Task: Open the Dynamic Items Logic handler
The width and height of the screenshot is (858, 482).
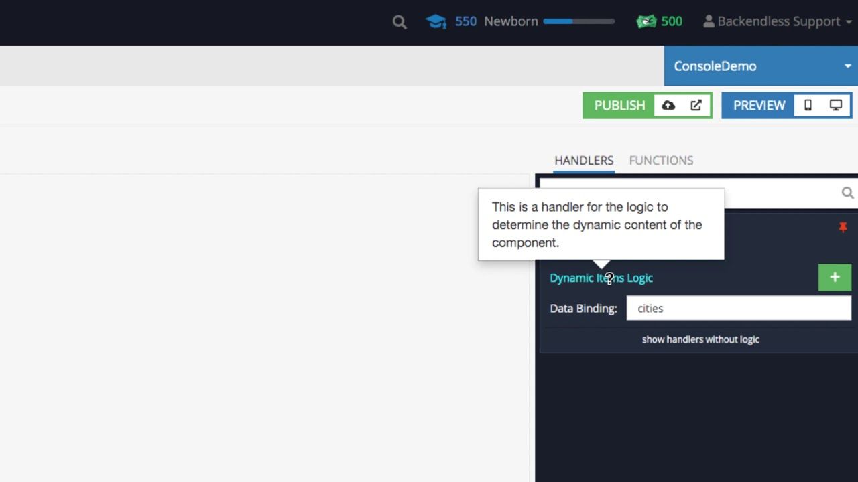Action: [601, 278]
